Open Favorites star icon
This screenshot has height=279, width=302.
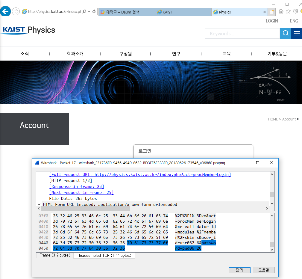click(x=288, y=11)
